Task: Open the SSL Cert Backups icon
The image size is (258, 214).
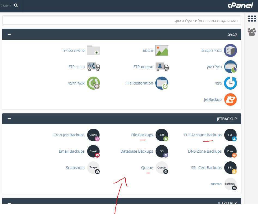Action: pyautogui.click(x=230, y=168)
